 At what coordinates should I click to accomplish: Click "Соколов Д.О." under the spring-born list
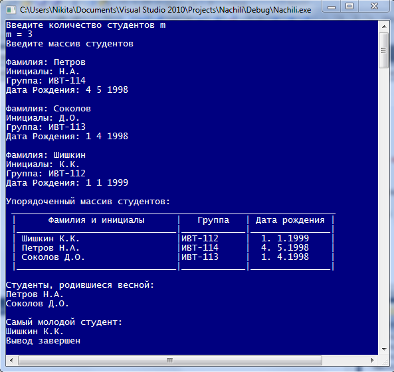click(37, 304)
